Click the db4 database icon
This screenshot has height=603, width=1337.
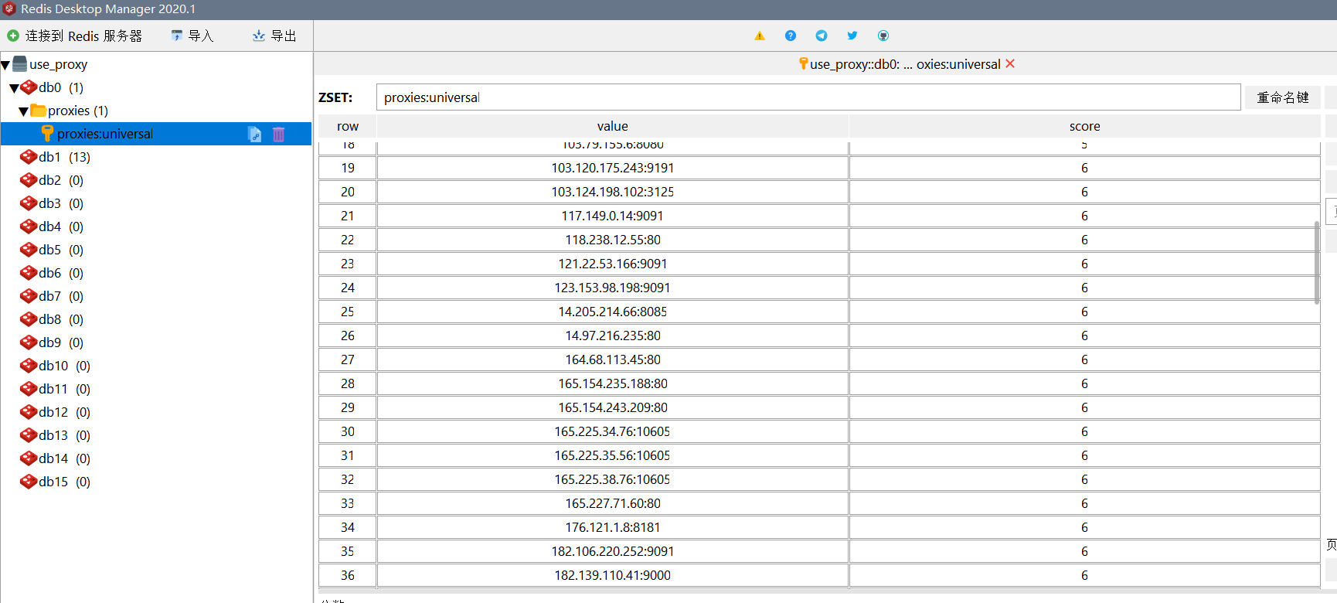pos(29,227)
